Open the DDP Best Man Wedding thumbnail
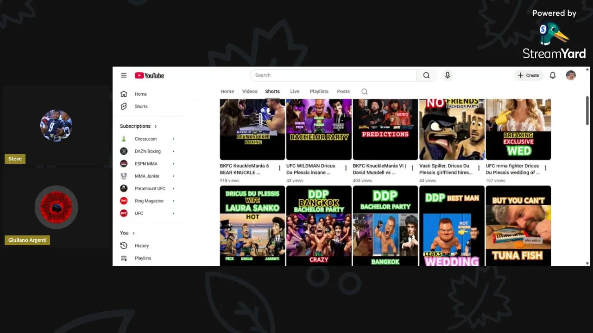593x333 pixels. [452, 226]
